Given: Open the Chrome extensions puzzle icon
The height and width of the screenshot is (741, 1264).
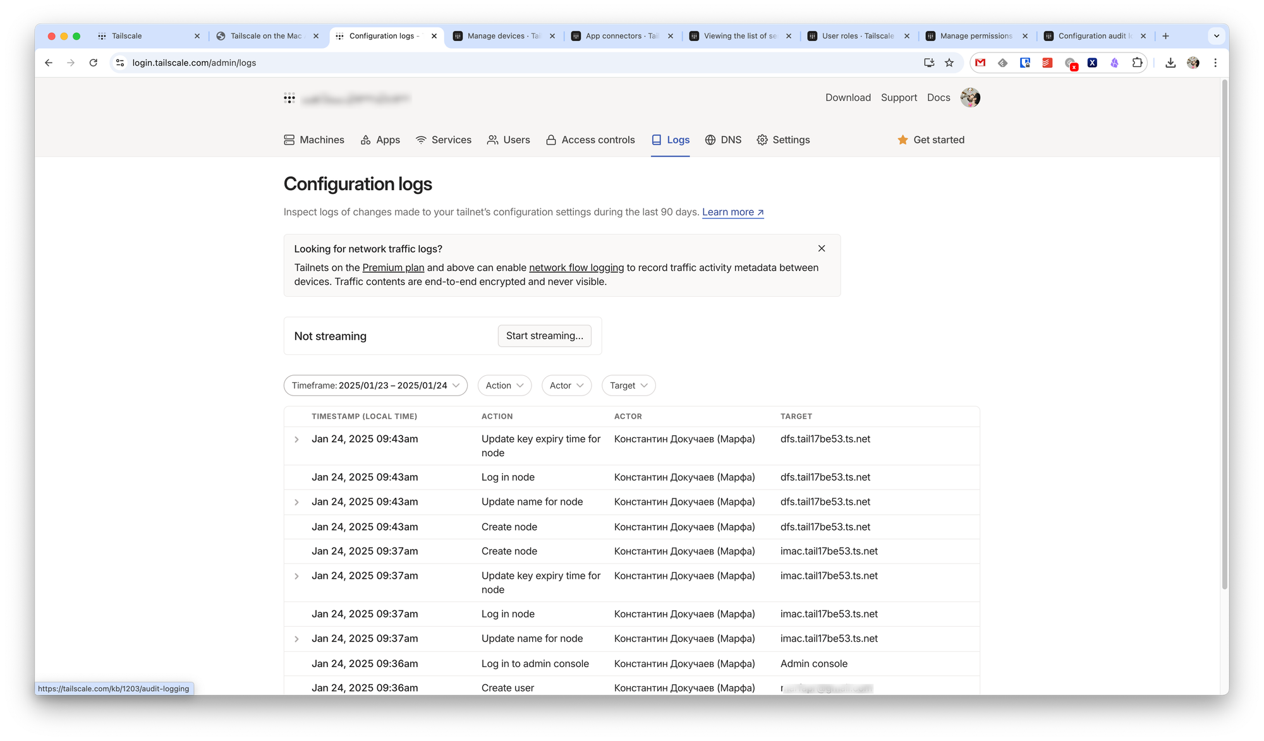Looking at the screenshot, I should click(1137, 63).
